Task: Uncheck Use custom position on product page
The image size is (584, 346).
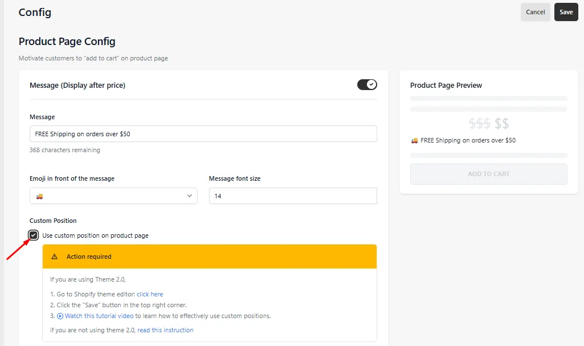Action: point(34,235)
